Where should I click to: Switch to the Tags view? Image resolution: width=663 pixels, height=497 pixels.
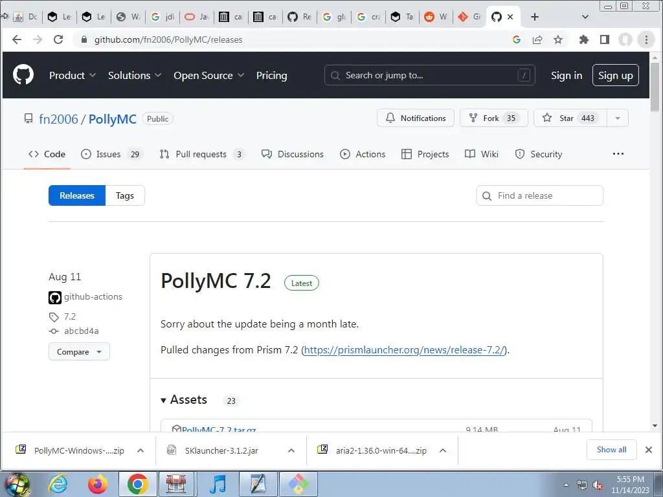[125, 195]
